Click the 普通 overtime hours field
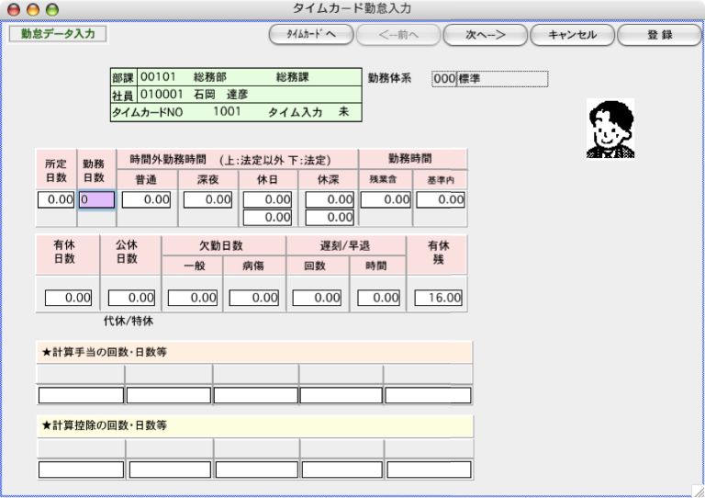705x498 pixels. click(x=147, y=199)
